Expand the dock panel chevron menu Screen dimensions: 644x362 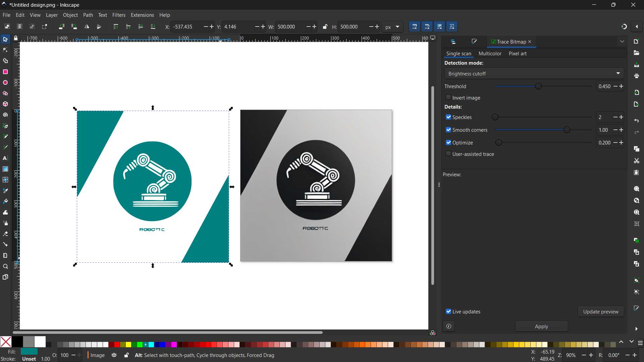click(622, 42)
